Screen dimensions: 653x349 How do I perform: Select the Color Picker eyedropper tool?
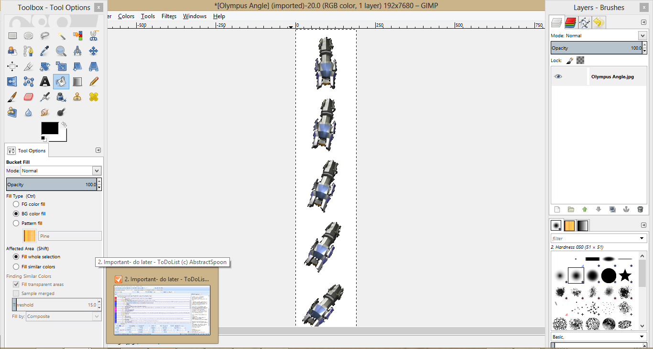tap(45, 51)
